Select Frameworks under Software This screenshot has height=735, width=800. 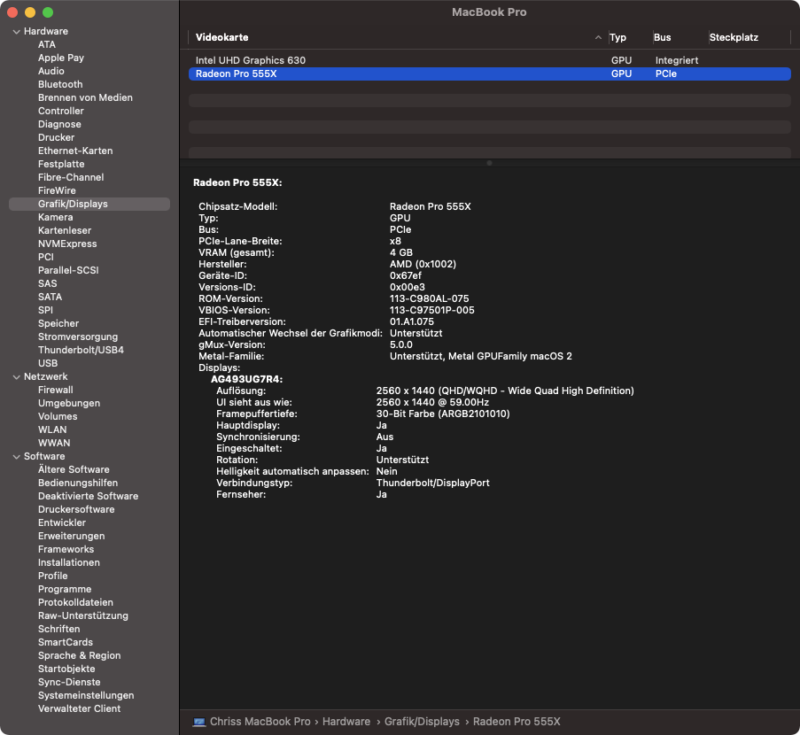coord(66,549)
